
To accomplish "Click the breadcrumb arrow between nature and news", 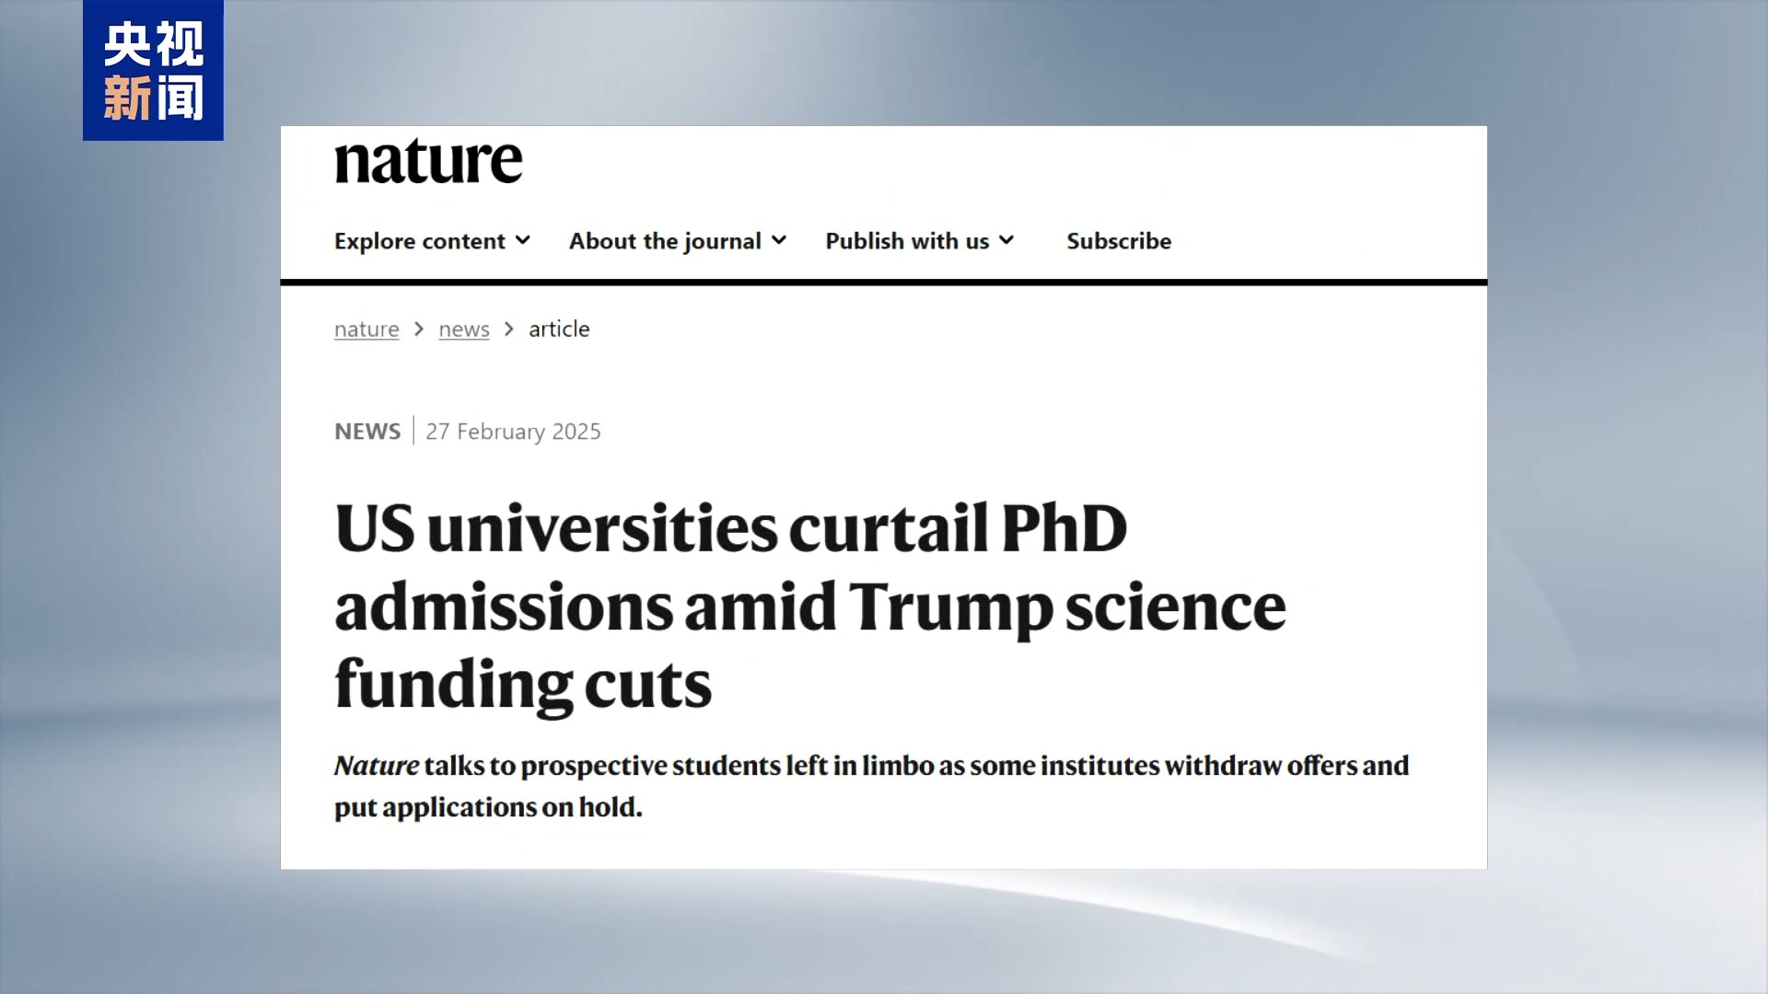I will 419,329.
